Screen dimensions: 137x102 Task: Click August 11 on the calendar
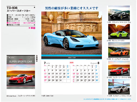[78, 74]
